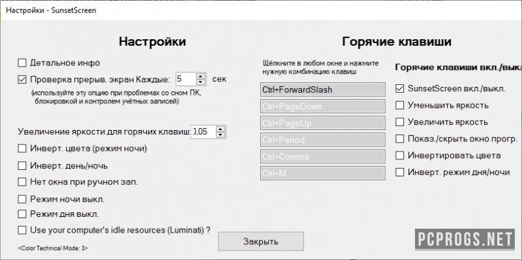Increase the seconds interval spinner up arrow
The height and width of the screenshot is (260, 522).
pos(201,76)
